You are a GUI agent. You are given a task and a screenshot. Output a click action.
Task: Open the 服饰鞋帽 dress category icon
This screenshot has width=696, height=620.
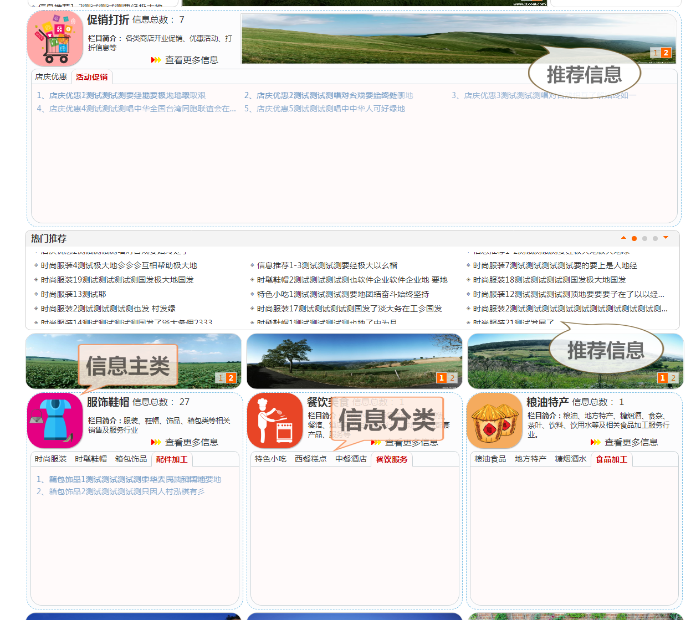point(55,421)
